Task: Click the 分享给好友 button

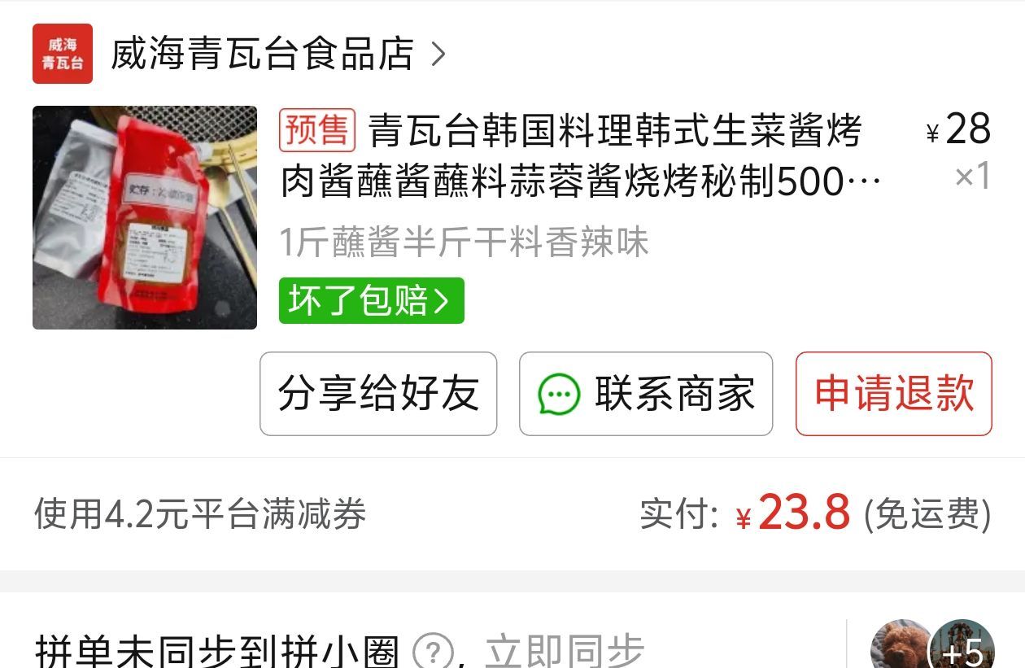Action: [378, 394]
